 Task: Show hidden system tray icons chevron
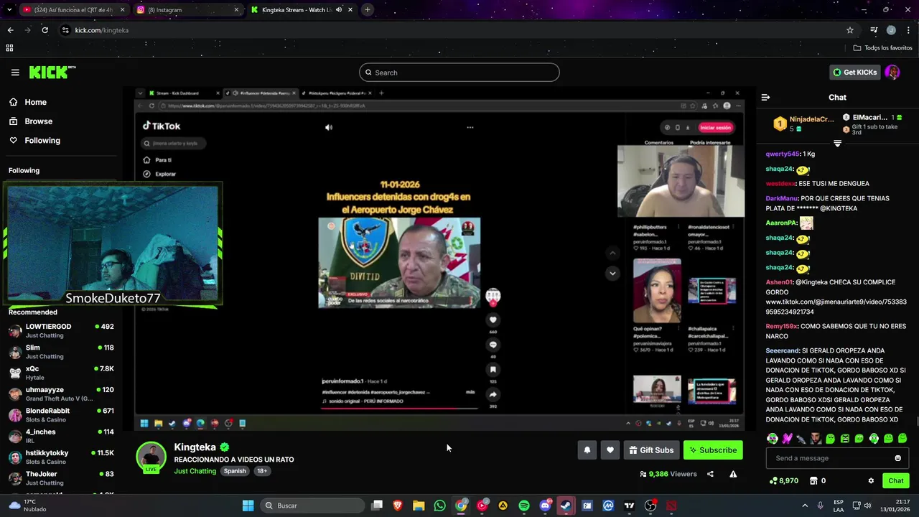tap(805, 506)
